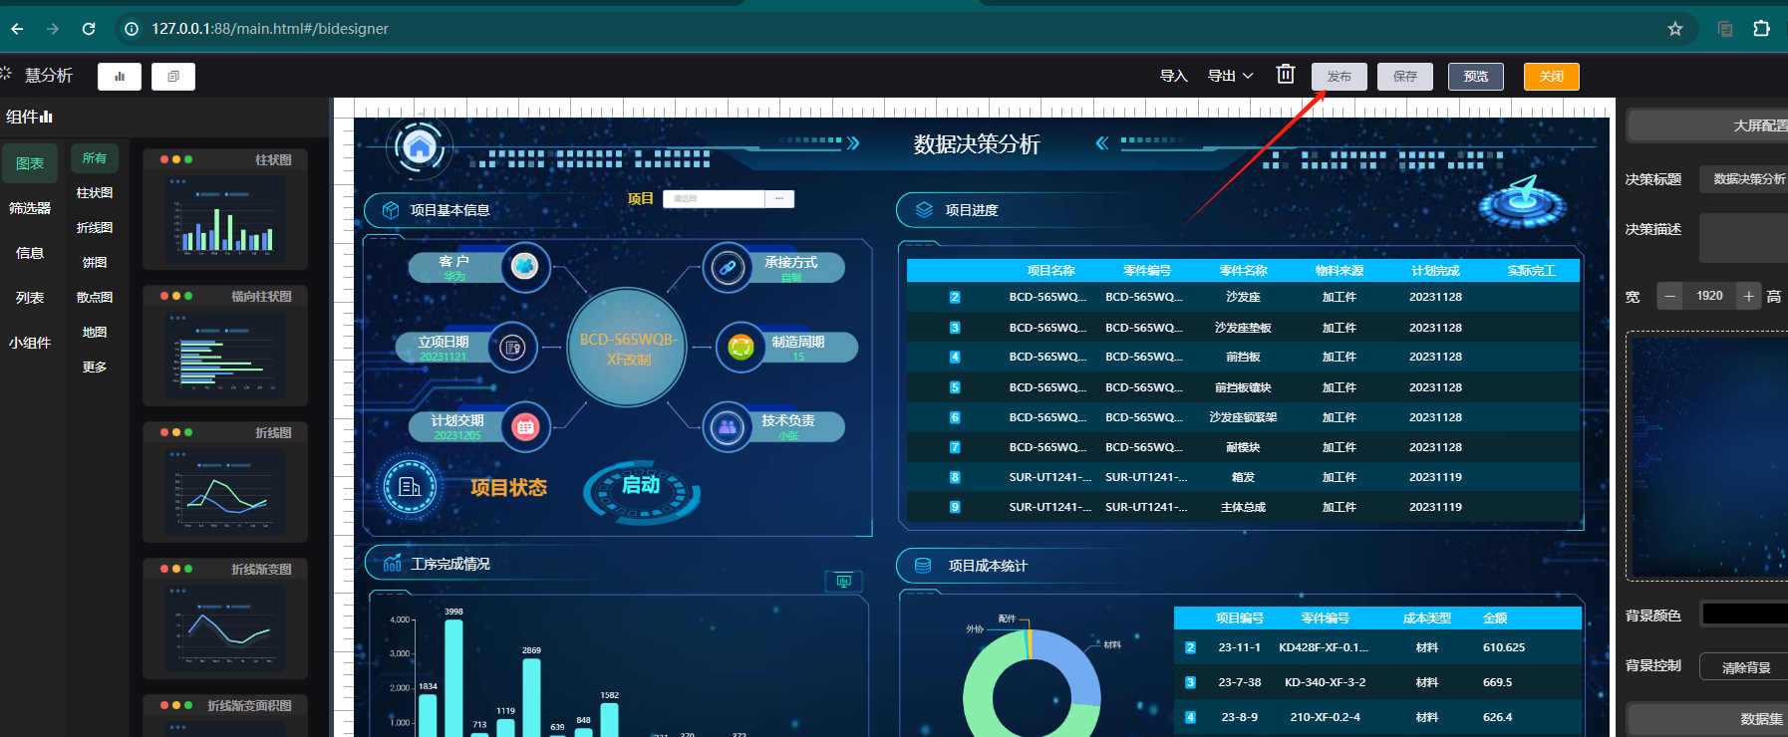Choose the 折线渐变图 chart thumbnail
The height and width of the screenshot is (737, 1788).
[x=225, y=618]
